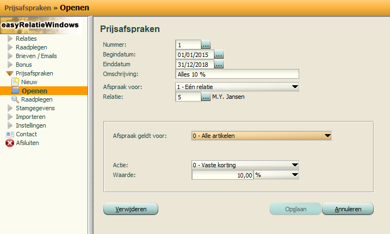Click the Omschrijving text field
The width and height of the screenshot is (390, 234).
pyautogui.click(x=237, y=74)
